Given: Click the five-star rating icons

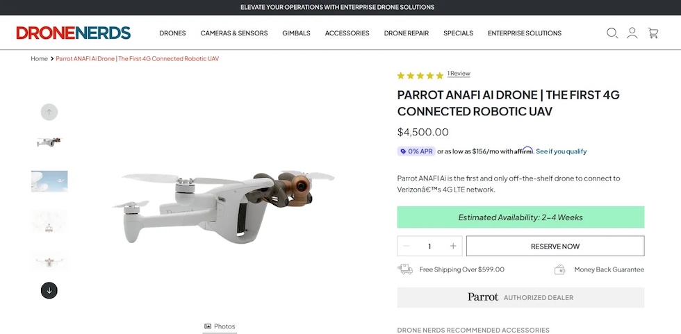Looking at the screenshot, I should 420,76.
